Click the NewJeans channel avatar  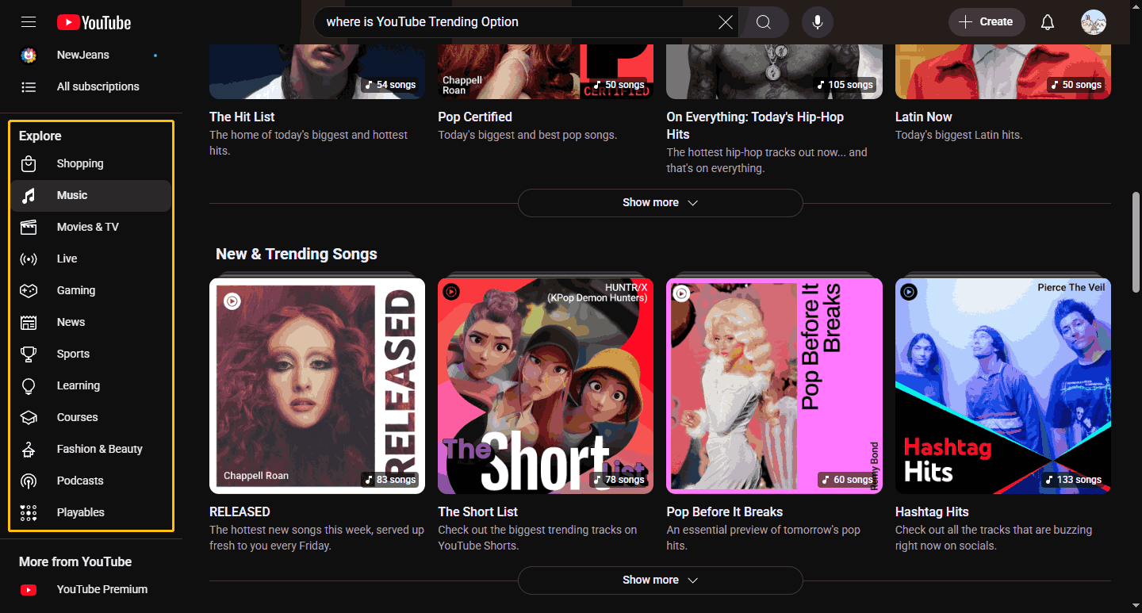click(29, 55)
